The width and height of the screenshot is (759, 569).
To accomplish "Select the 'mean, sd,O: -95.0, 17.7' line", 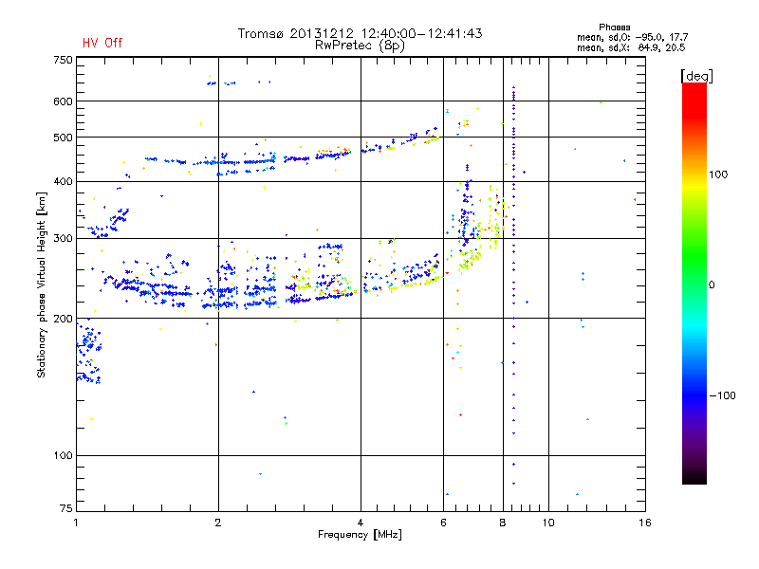I will (x=632, y=37).
